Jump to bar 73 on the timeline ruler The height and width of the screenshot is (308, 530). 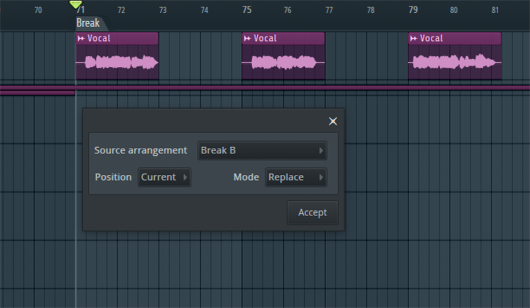click(163, 10)
